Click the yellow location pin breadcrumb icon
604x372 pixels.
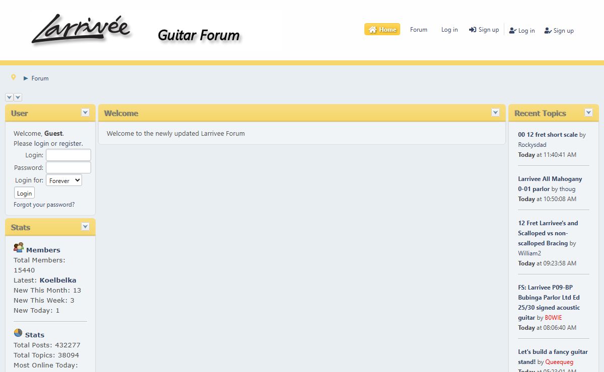click(14, 77)
